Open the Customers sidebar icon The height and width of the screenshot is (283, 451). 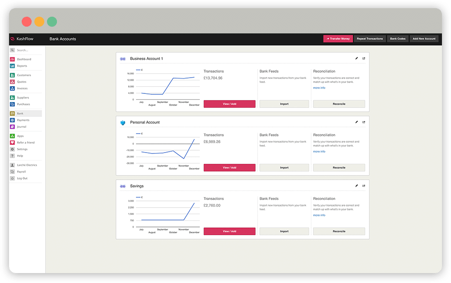(x=13, y=75)
